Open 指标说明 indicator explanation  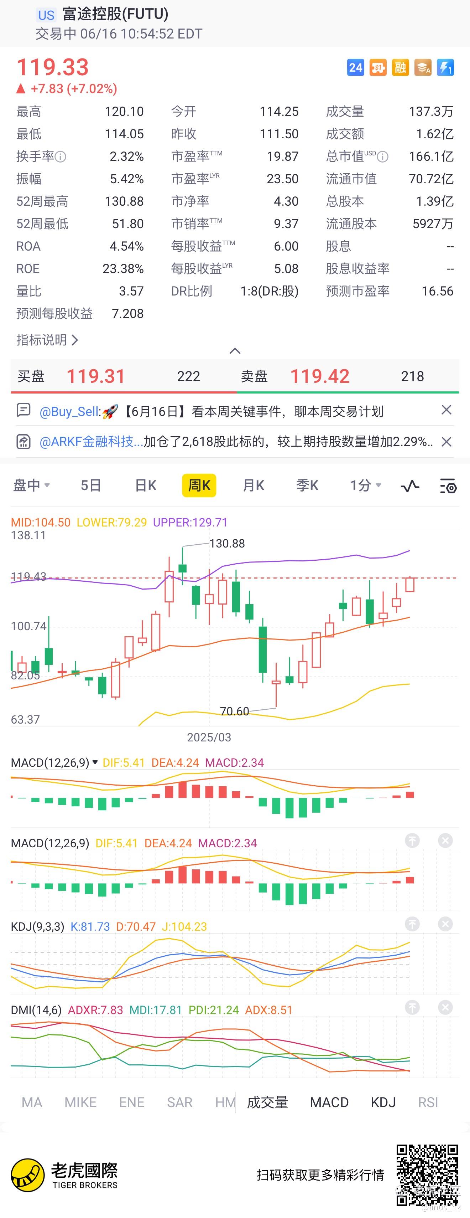tap(47, 339)
